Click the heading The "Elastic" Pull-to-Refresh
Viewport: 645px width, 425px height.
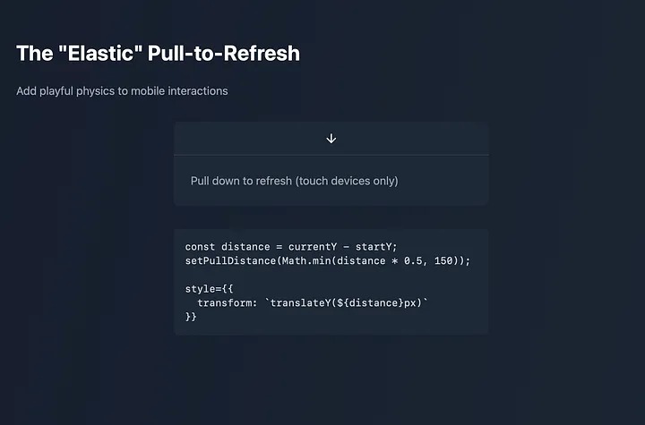click(x=159, y=54)
